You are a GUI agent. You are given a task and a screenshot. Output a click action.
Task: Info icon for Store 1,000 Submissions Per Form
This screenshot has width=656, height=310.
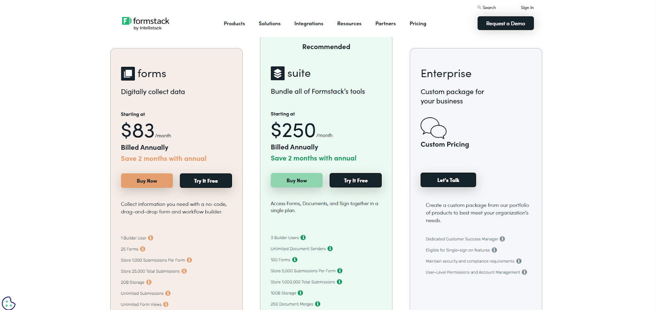click(189, 260)
